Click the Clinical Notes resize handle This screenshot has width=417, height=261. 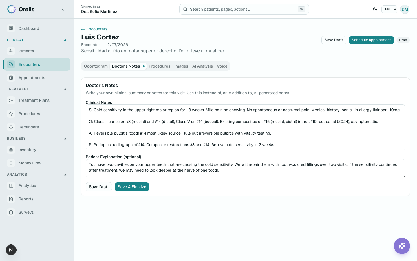click(403, 148)
